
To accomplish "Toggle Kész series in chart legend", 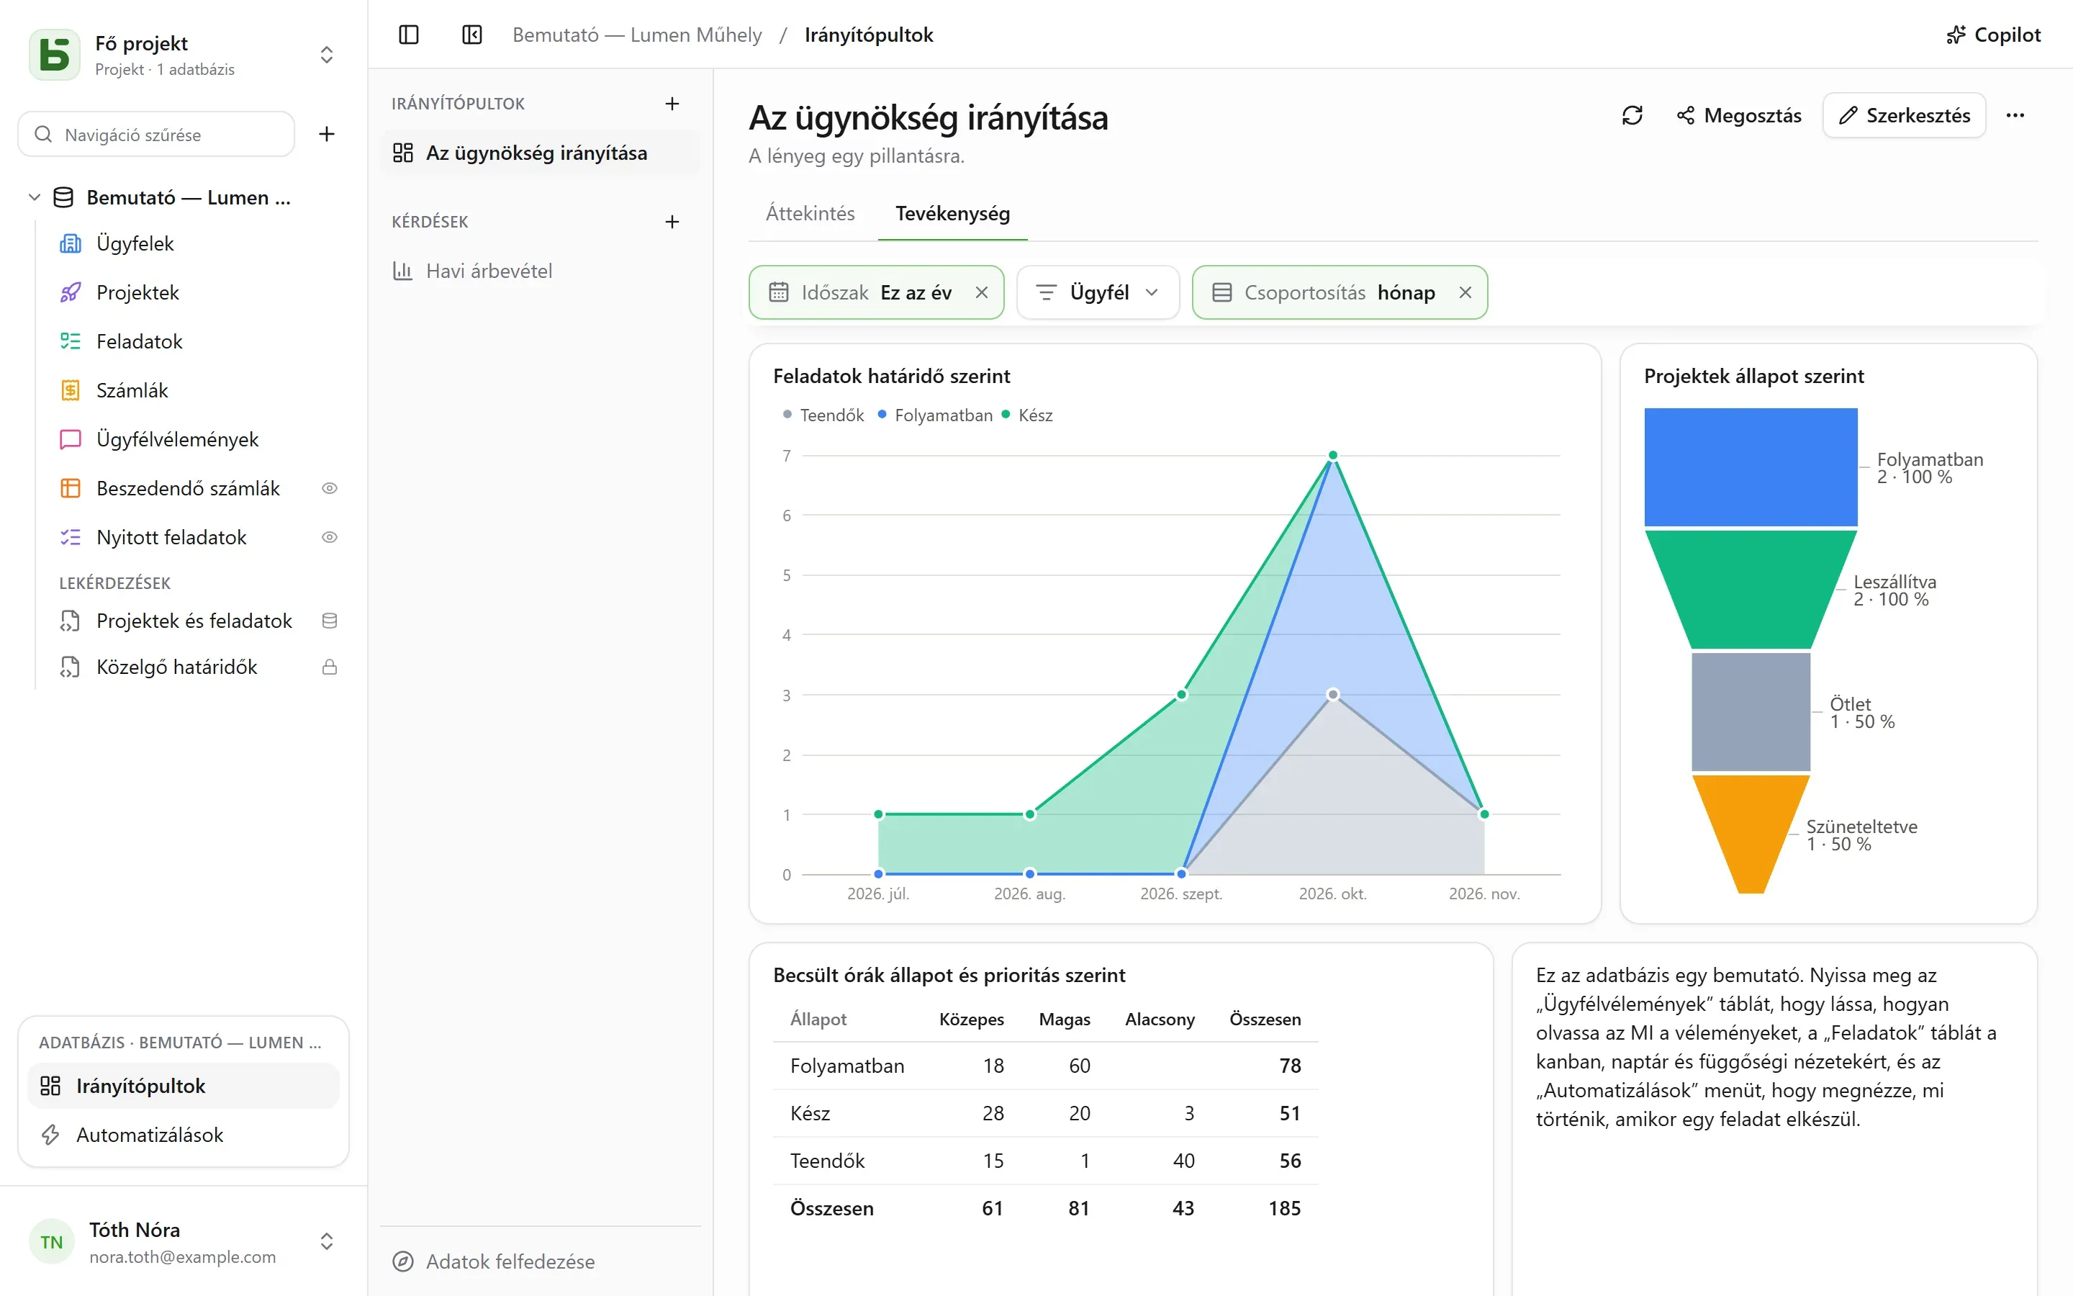I will coord(1026,415).
